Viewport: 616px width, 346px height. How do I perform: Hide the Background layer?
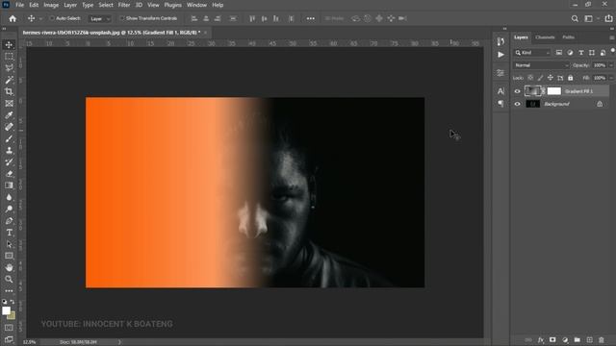517,104
